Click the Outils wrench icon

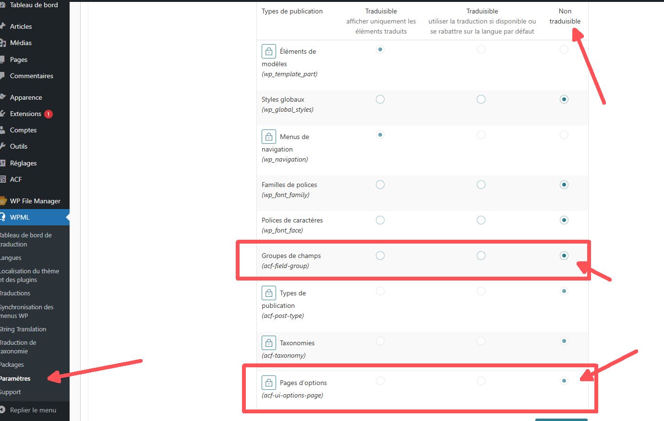click(x=3, y=146)
